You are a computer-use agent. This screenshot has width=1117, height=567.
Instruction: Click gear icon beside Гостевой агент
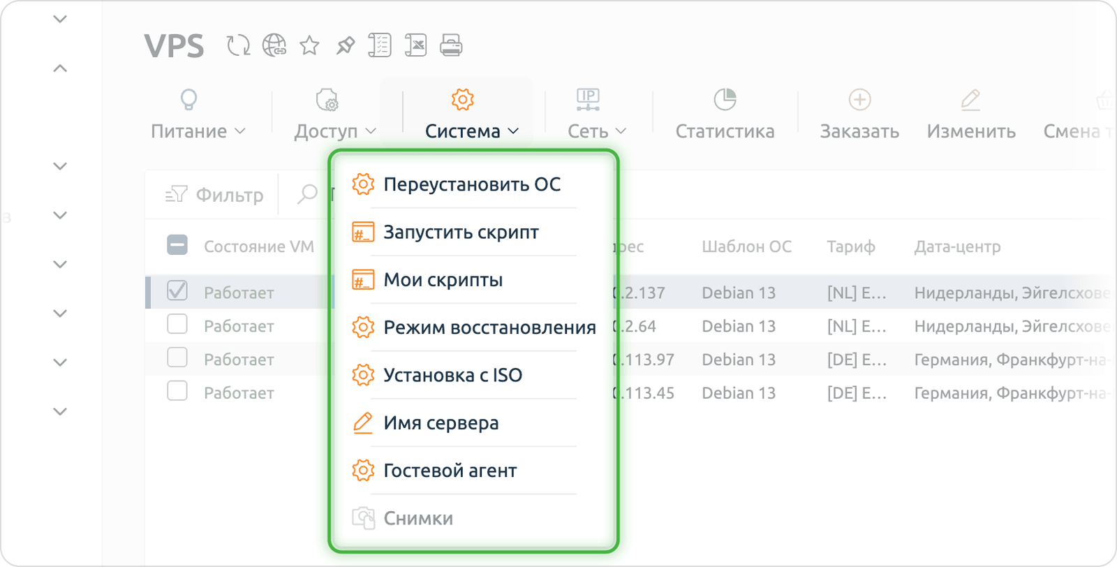coord(363,471)
